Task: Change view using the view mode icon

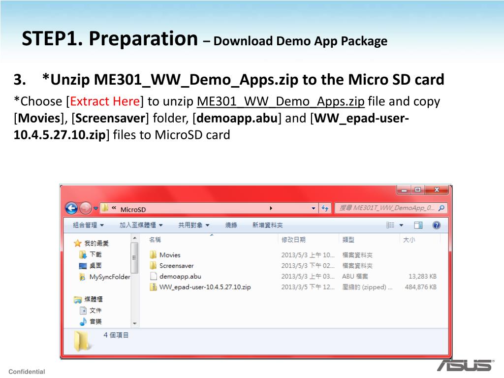Action: [x=390, y=225]
